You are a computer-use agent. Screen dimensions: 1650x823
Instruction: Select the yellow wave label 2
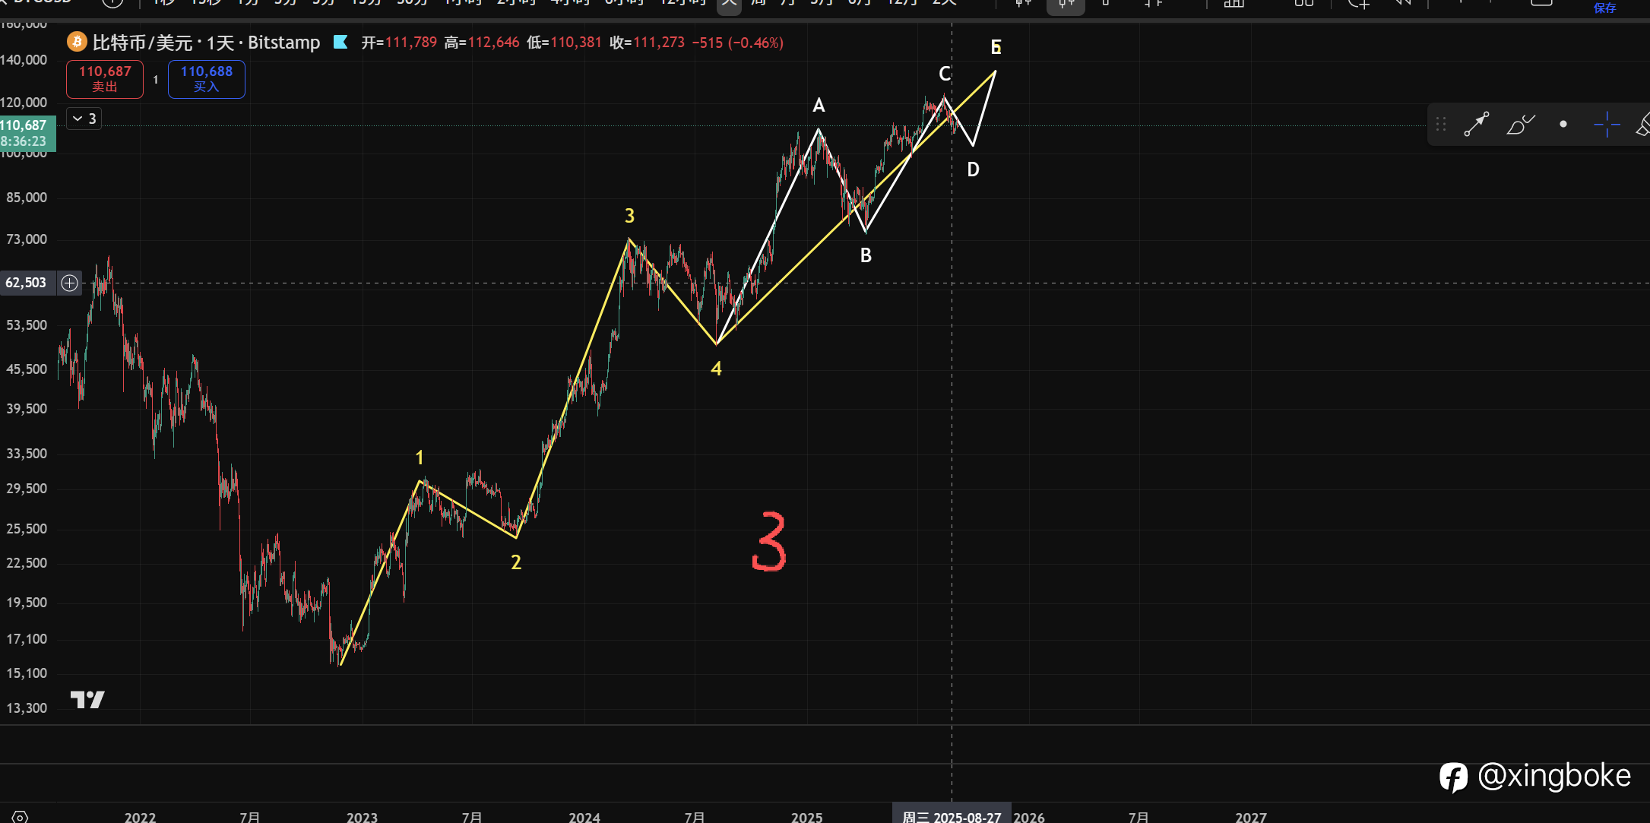516,562
